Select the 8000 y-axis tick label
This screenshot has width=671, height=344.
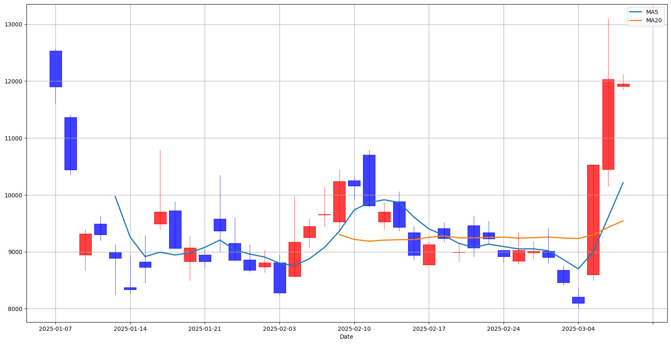point(15,309)
